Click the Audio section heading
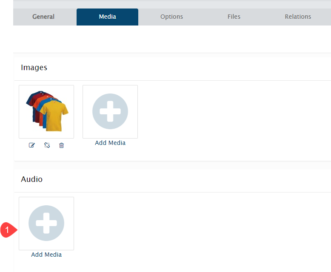This screenshot has height=272, width=331. tap(31, 179)
